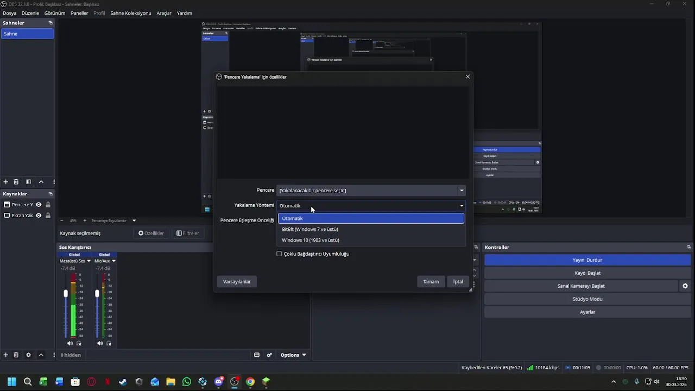Open advanced audio properties gears icon in mixer
The width and height of the screenshot is (695, 391).
[269, 355]
